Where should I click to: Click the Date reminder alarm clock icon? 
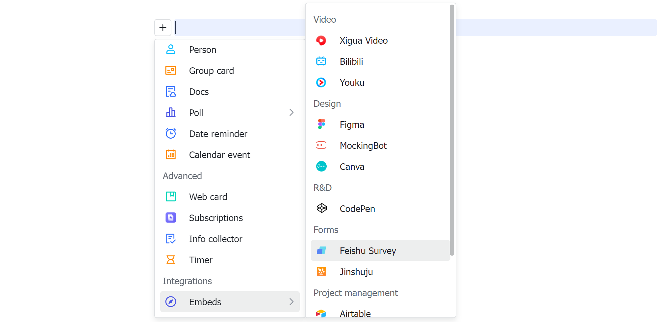tap(171, 133)
